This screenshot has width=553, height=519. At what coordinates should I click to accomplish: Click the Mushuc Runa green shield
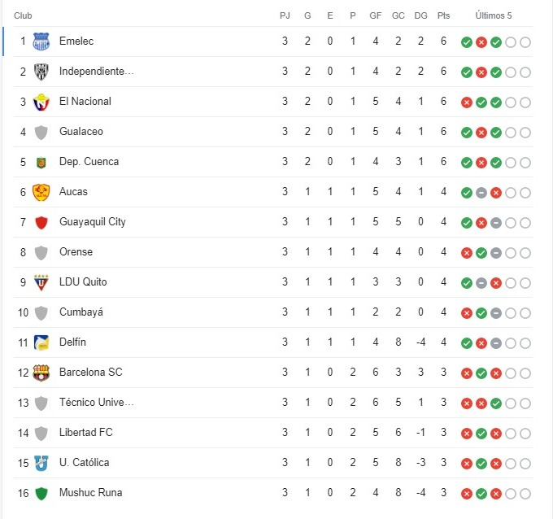(41, 493)
